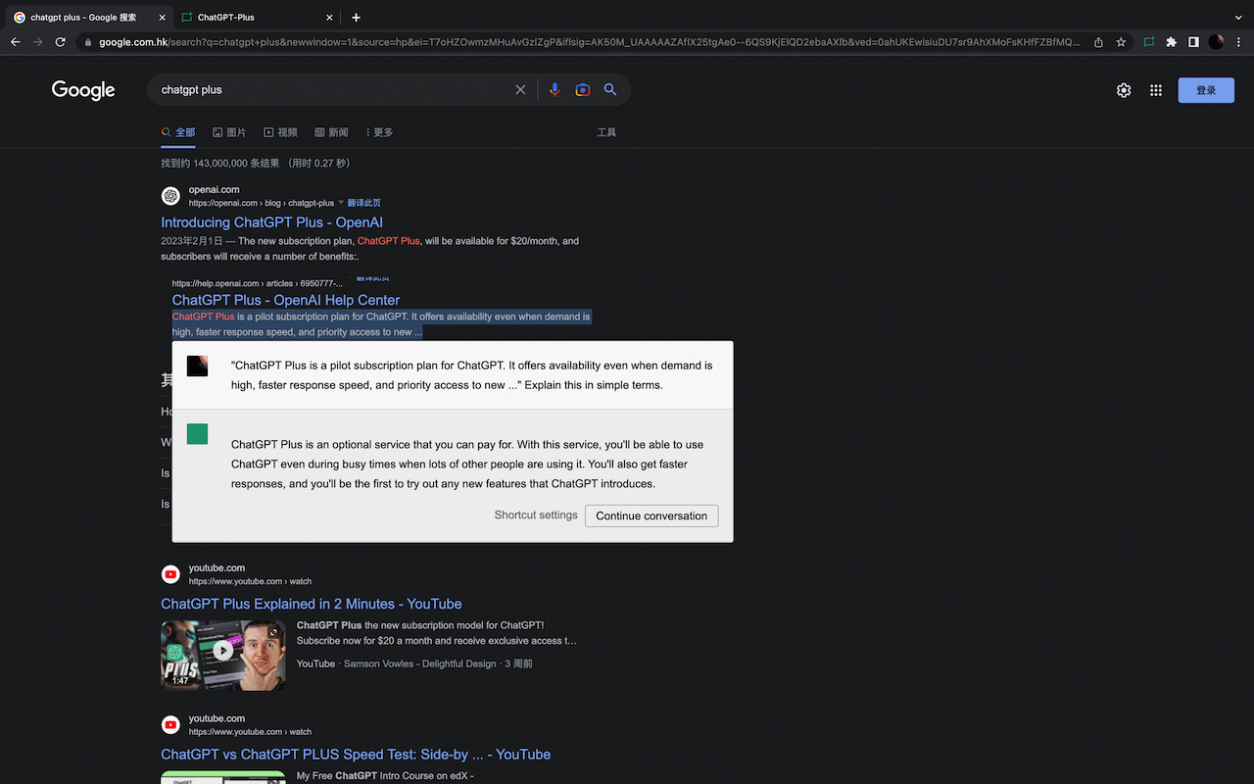Switch to the 新闻 news tab
This screenshot has width=1254, height=784.
(x=331, y=132)
